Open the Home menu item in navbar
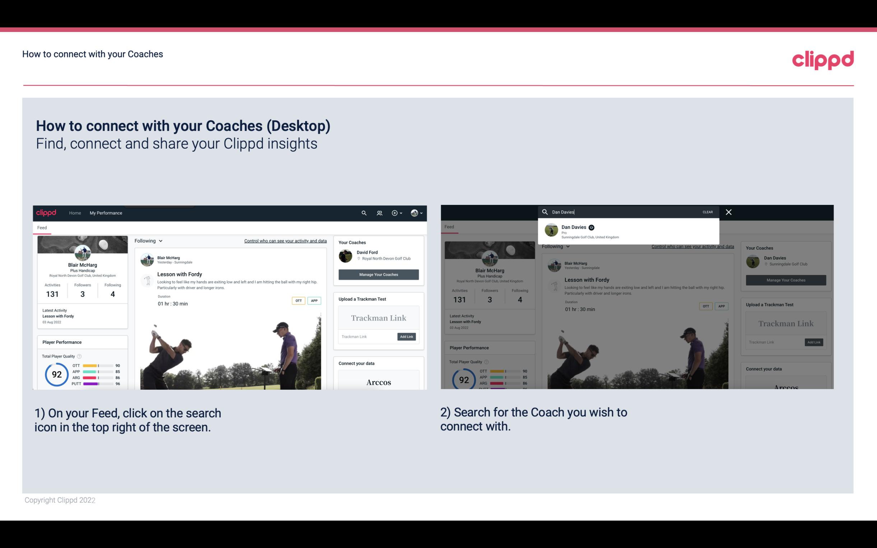The width and height of the screenshot is (877, 548). pos(75,213)
